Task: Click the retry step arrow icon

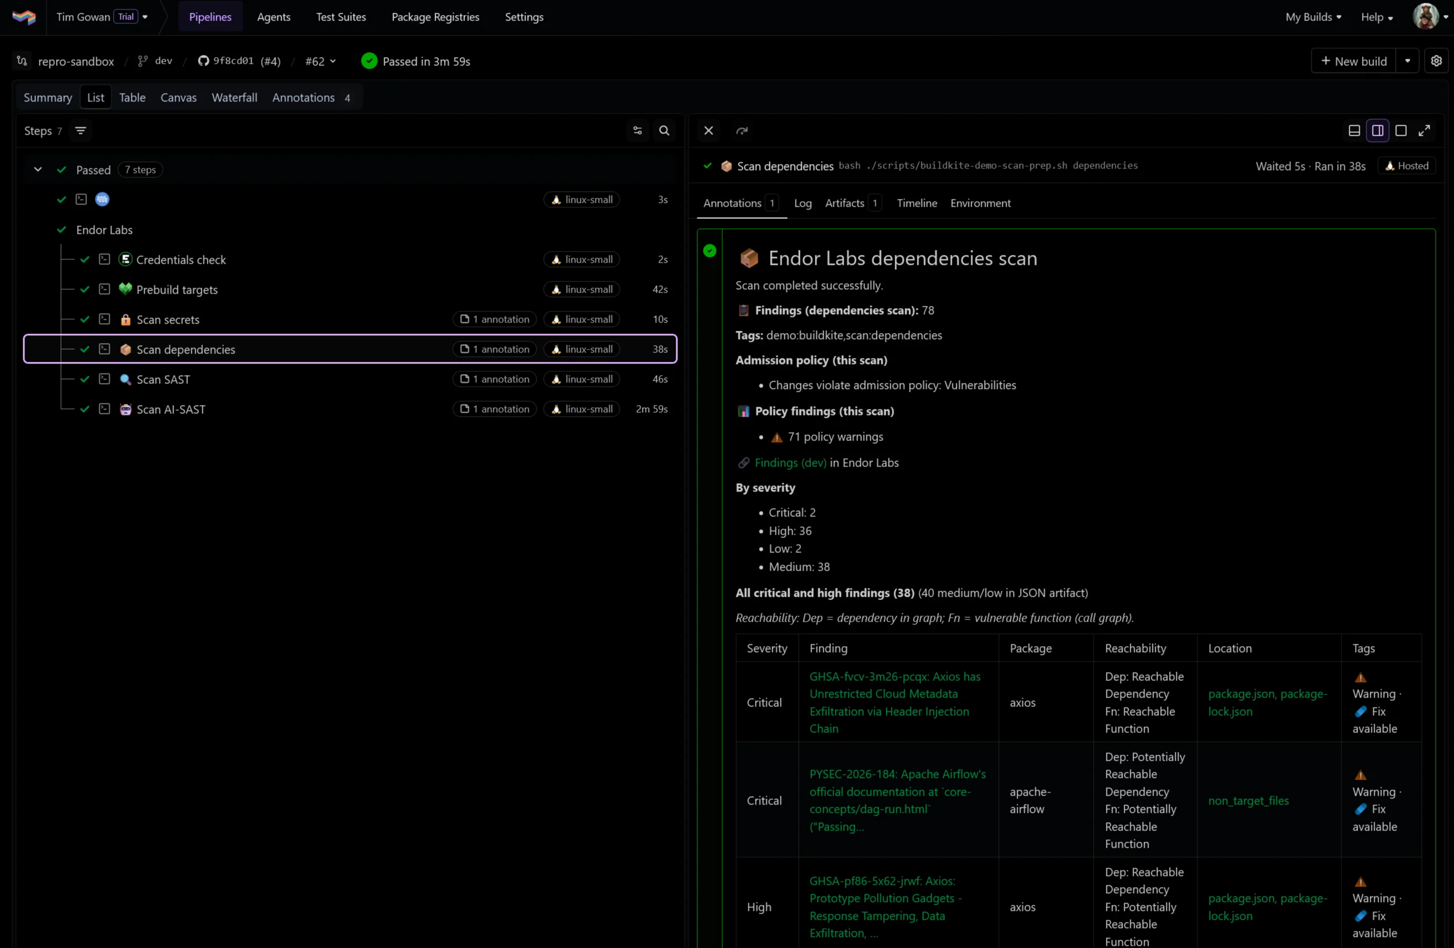Action: click(742, 131)
